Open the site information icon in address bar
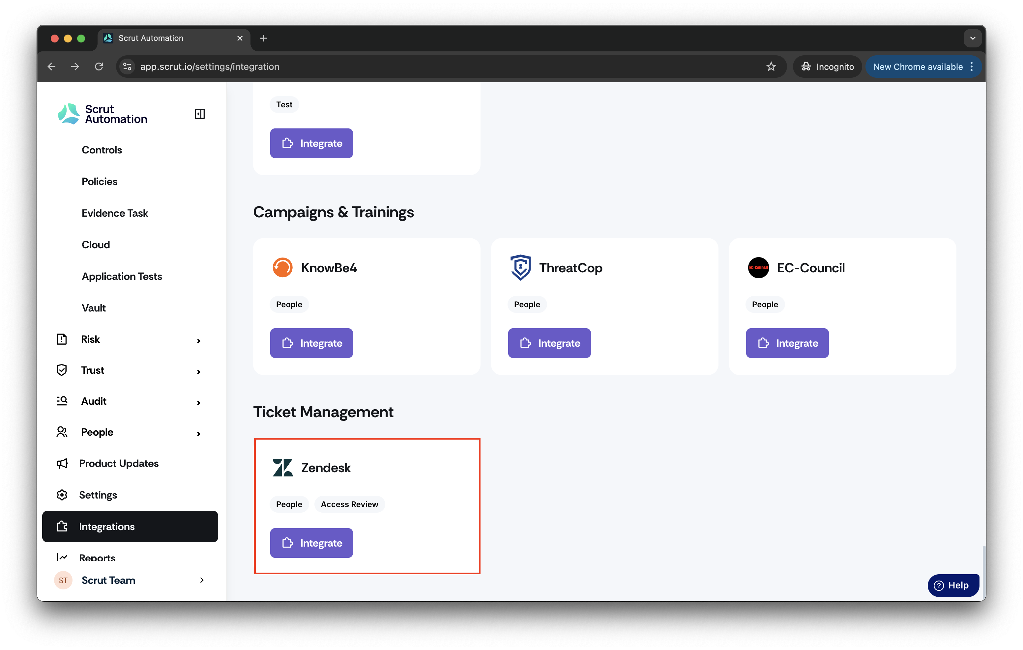The width and height of the screenshot is (1023, 650). pyautogui.click(x=127, y=67)
